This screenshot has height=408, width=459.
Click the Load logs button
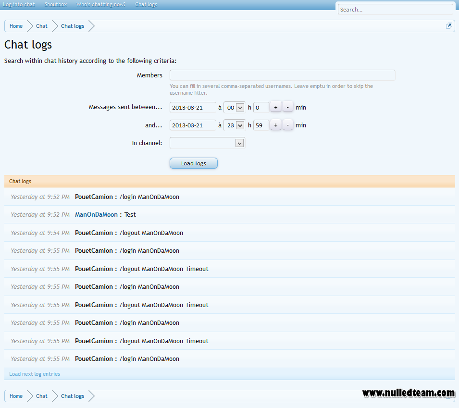pyautogui.click(x=194, y=163)
